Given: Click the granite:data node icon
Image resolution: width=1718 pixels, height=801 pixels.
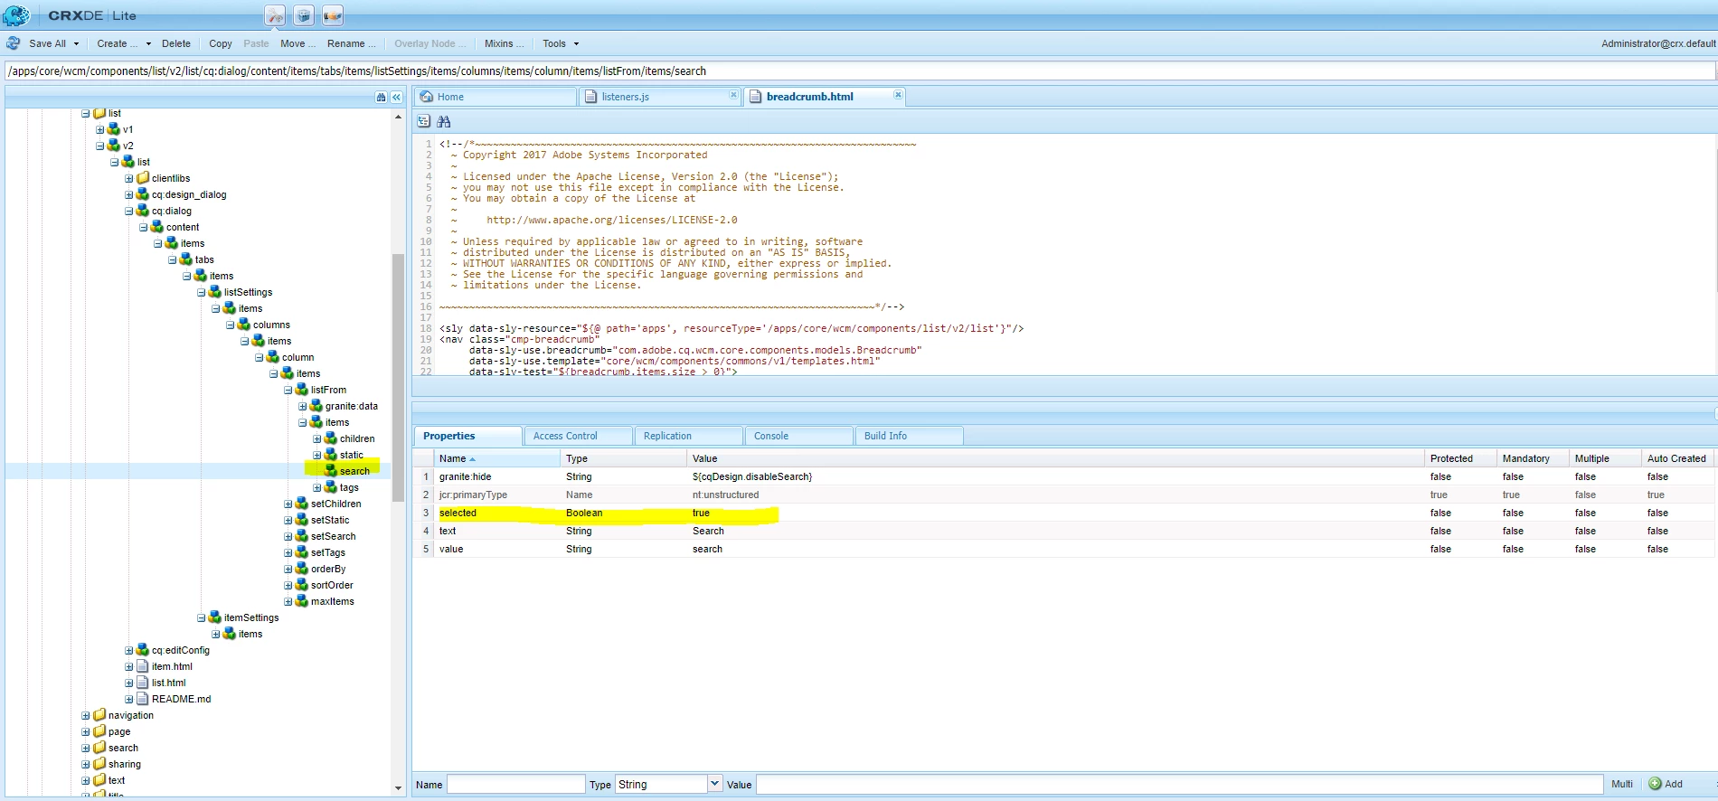Looking at the screenshot, I should 316,406.
